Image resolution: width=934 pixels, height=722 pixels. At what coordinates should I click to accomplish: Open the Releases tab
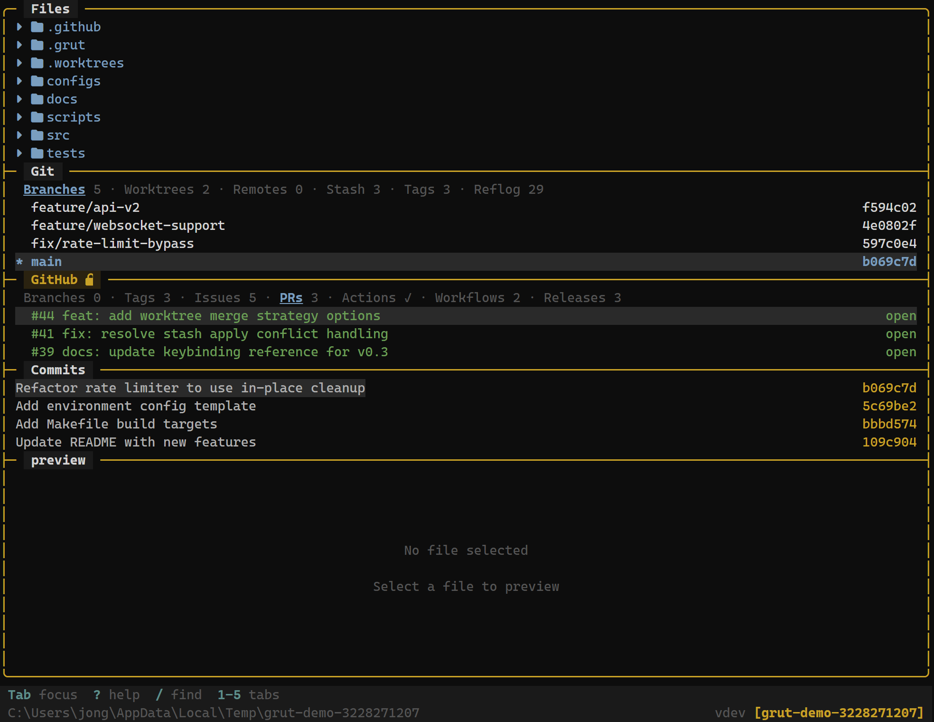click(582, 298)
